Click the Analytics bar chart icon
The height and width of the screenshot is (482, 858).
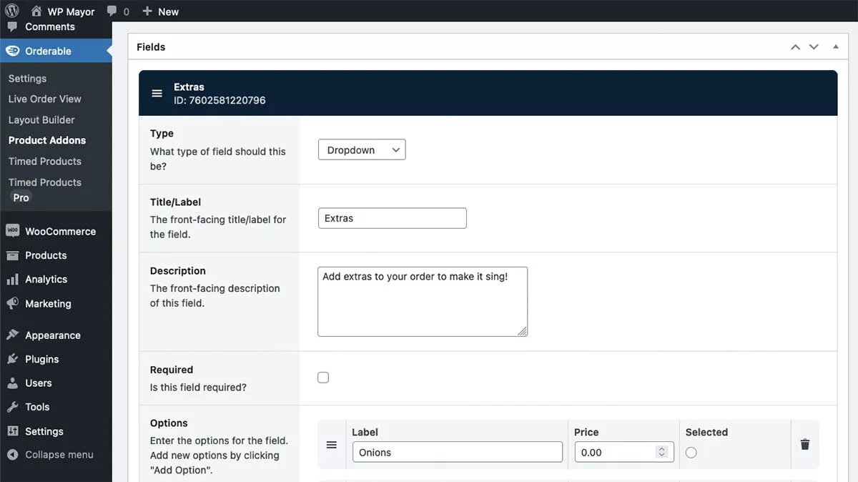[12, 279]
